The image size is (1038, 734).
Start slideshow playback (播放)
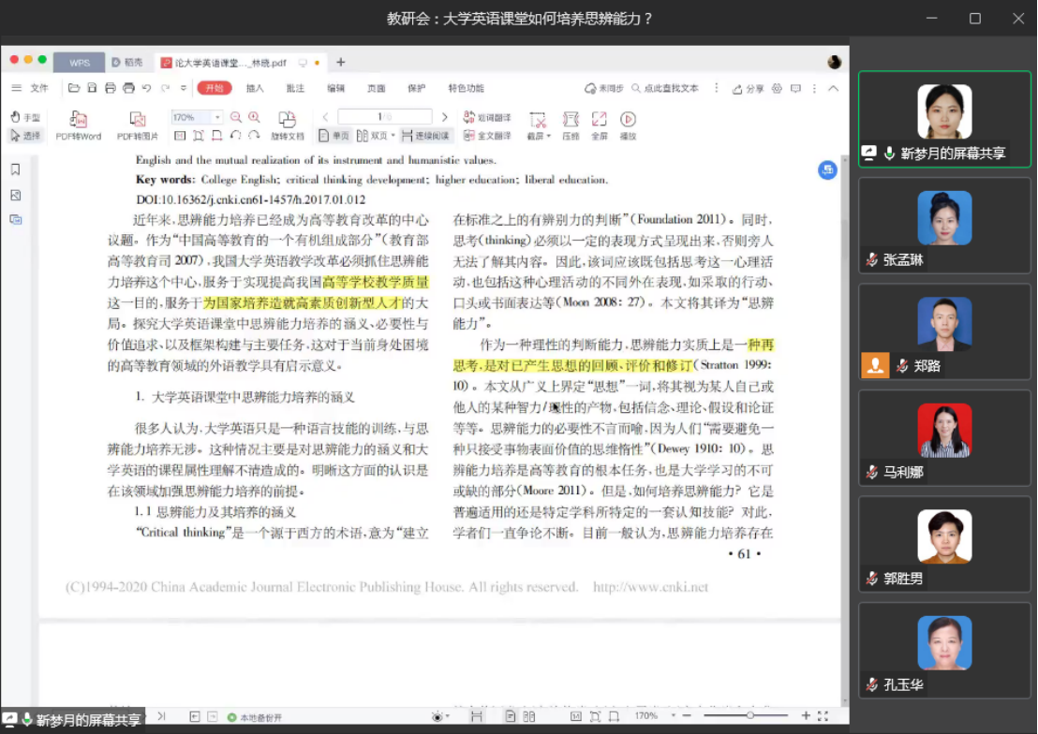(x=628, y=125)
